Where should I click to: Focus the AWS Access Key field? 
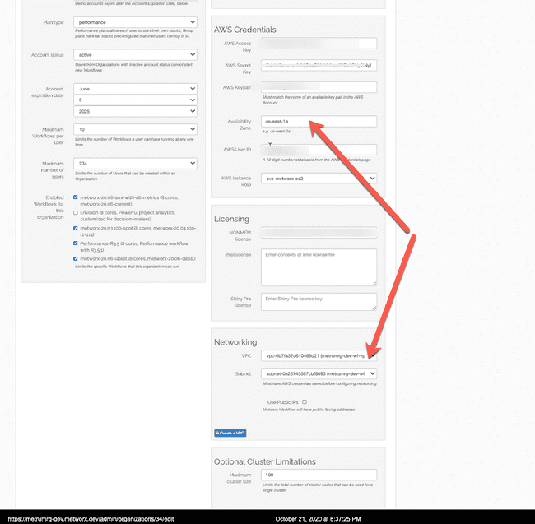tap(319, 44)
